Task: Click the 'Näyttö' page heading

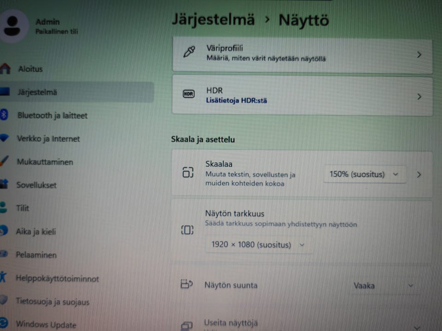Action: [303, 20]
